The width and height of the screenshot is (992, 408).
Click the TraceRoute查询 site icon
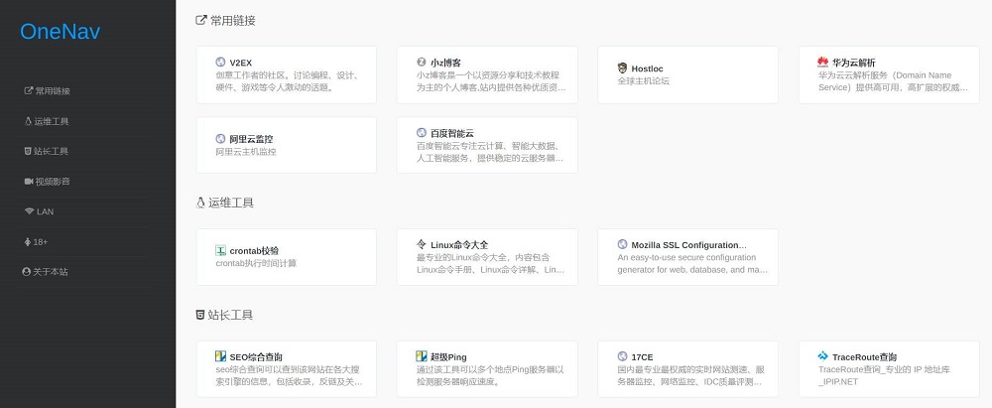tap(822, 356)
